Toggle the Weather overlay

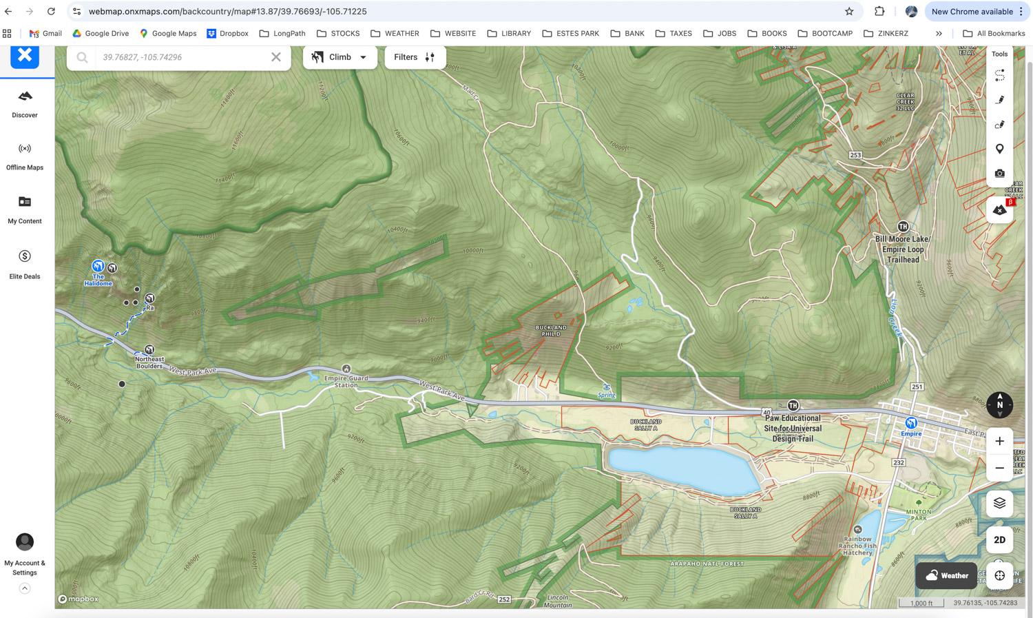tap(946, 575)
